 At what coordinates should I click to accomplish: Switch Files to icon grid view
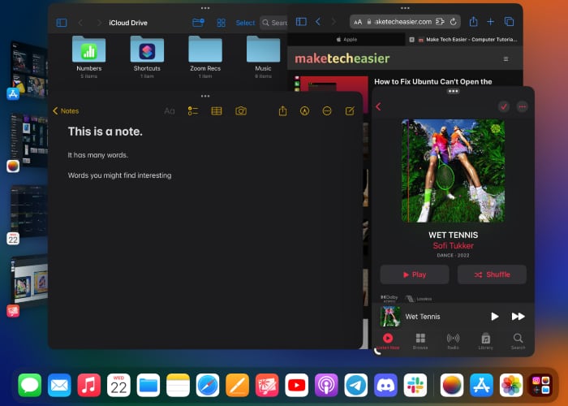click(221, 23)
